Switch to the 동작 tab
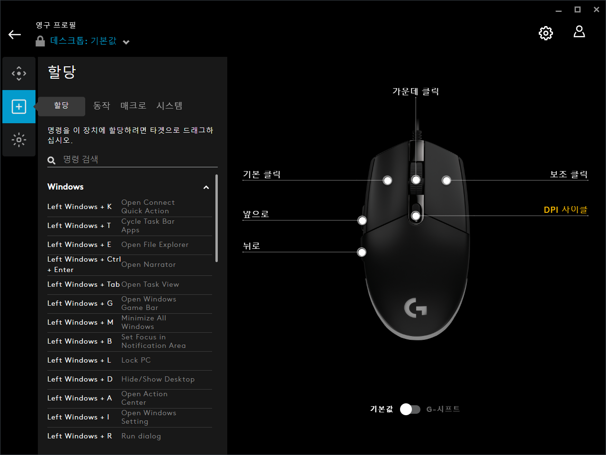 click(102, 106)
